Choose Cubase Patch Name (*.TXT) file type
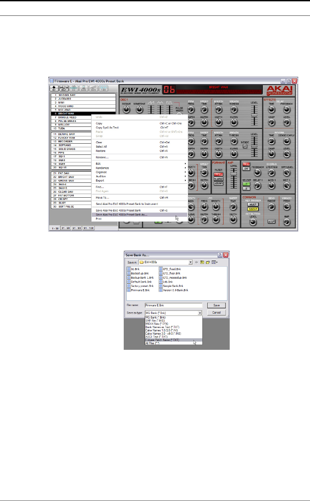The image size is (310, 501). click(173, 340)
